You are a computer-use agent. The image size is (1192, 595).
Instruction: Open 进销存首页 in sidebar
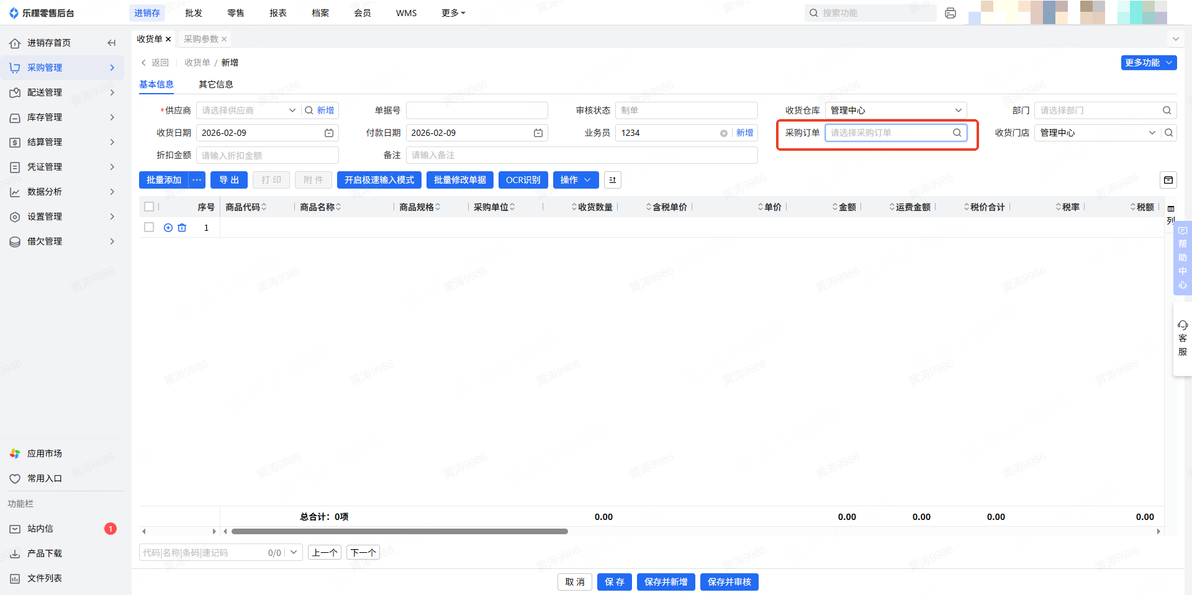(x=49, y=43)
